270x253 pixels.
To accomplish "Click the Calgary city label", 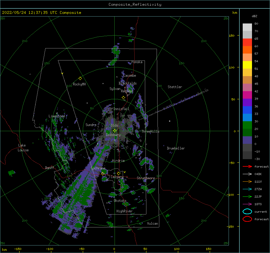I will tap(117, 177).
